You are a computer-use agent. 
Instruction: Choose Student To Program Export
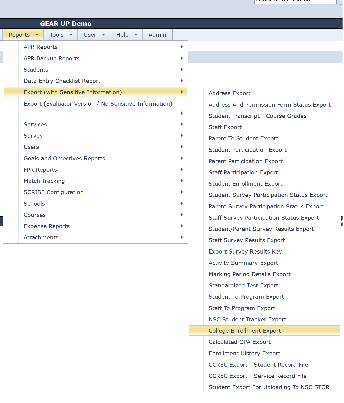click(265, 297)
